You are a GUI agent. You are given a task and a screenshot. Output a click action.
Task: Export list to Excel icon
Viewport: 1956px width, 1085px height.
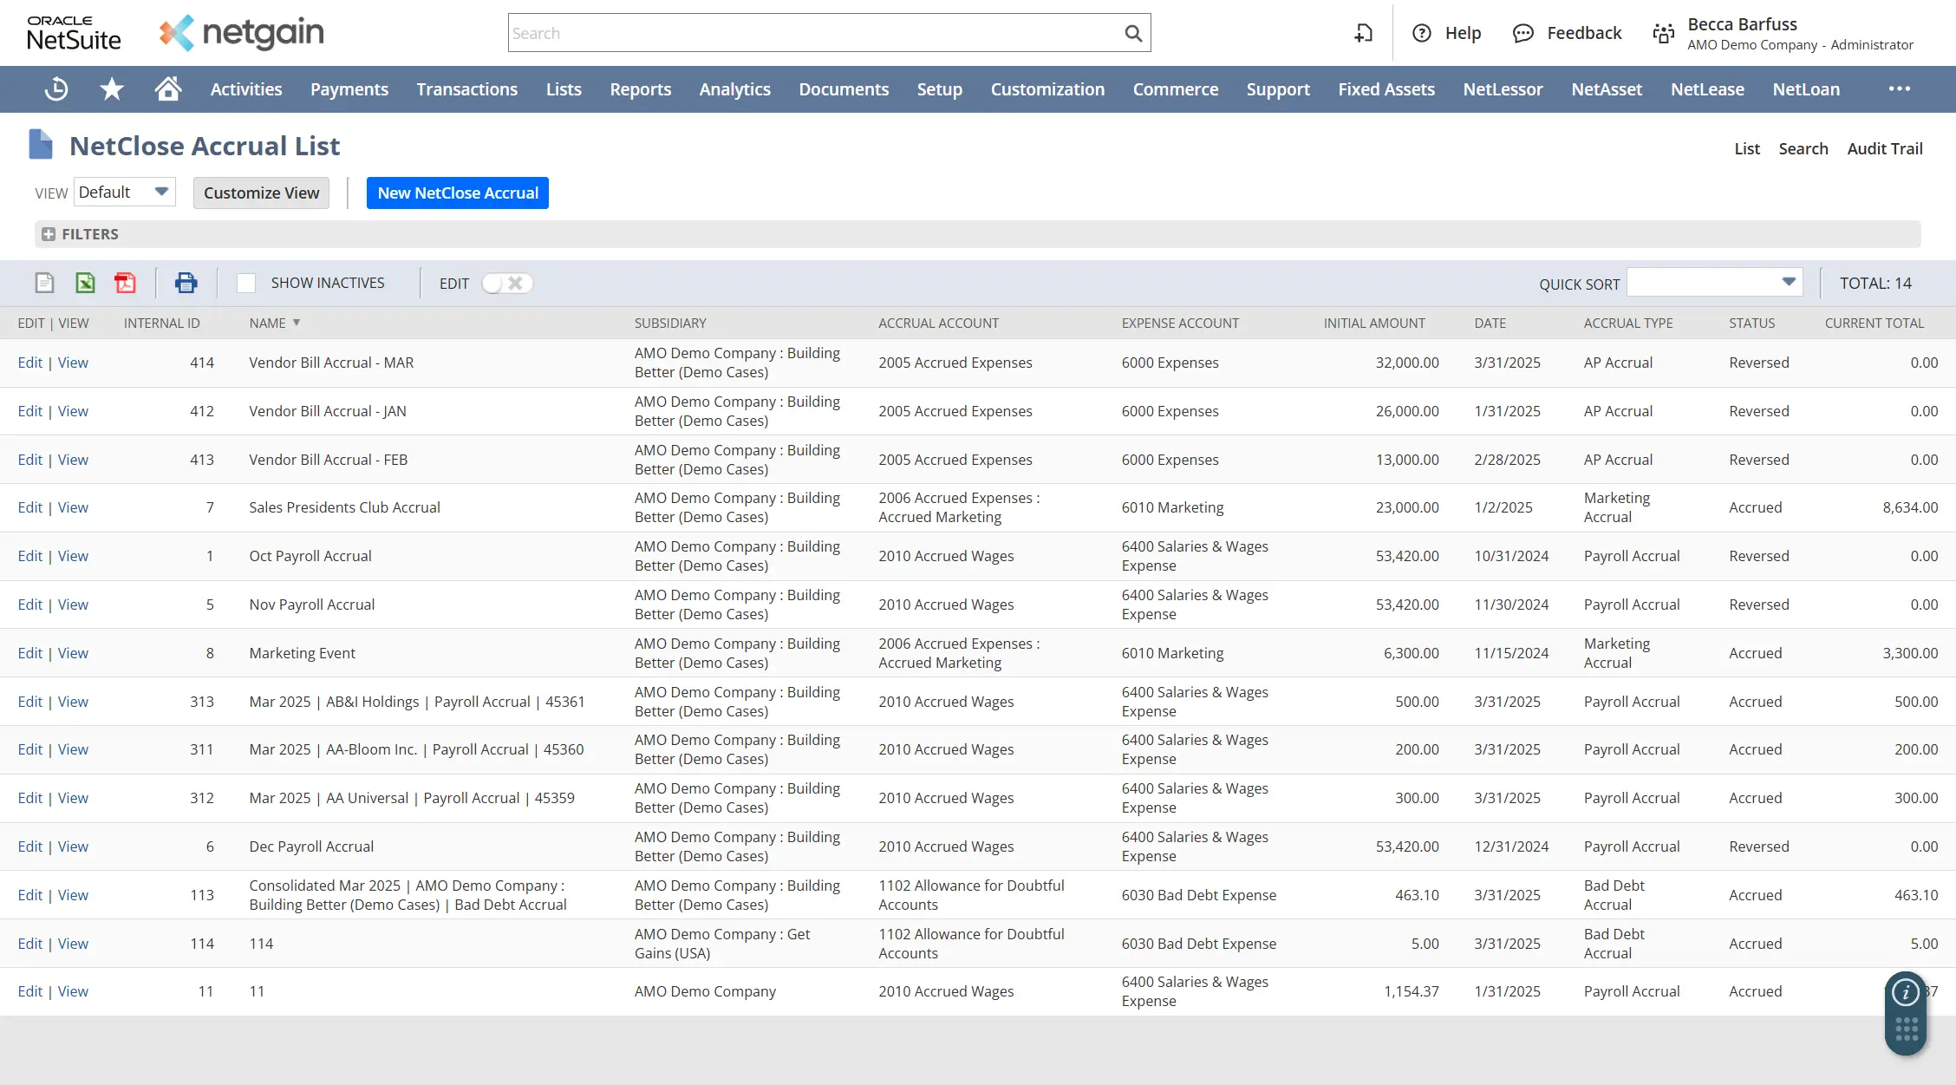coord(85,283)
